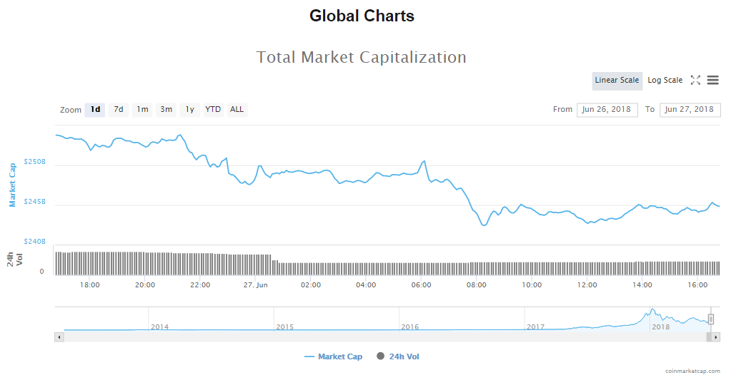Toggle fullscreen chart view icon

[x=695, y=81]
